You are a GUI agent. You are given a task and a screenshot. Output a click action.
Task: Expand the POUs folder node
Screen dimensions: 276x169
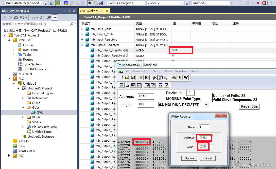pyautogui.click(x=23, y=117)
